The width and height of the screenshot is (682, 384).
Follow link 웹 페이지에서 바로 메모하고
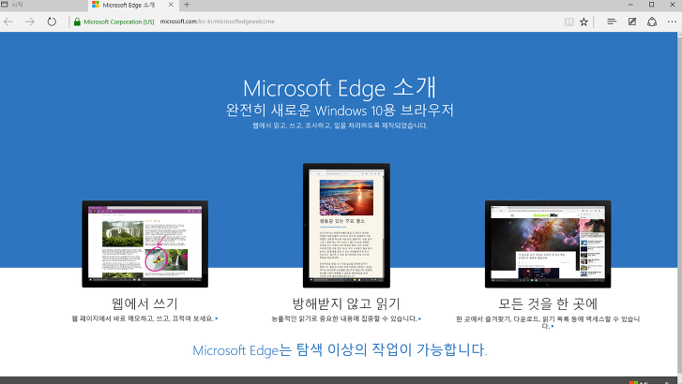(144, 318)
